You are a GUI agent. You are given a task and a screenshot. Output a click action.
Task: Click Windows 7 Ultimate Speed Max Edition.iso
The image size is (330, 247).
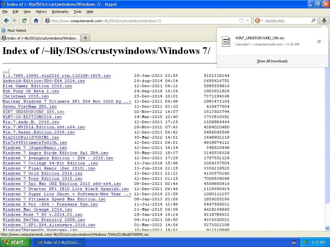(54, 199)
